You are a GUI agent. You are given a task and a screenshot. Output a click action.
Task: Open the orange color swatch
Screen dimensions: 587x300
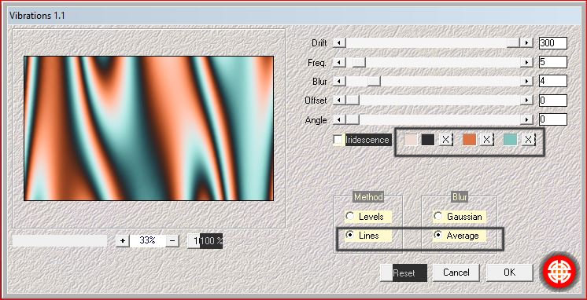(x=470, y=140)
